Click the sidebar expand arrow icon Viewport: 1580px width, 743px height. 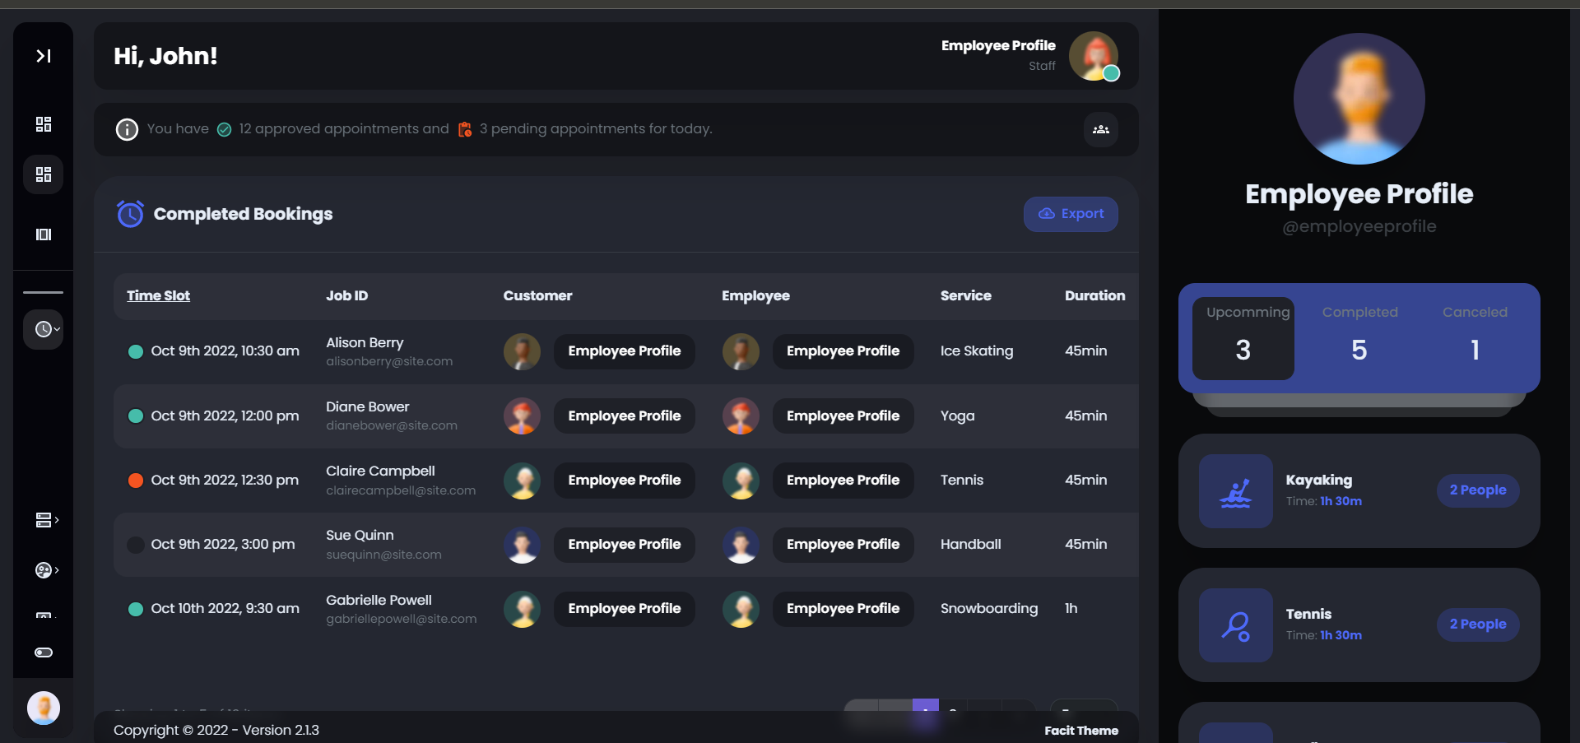coord(44,56)
